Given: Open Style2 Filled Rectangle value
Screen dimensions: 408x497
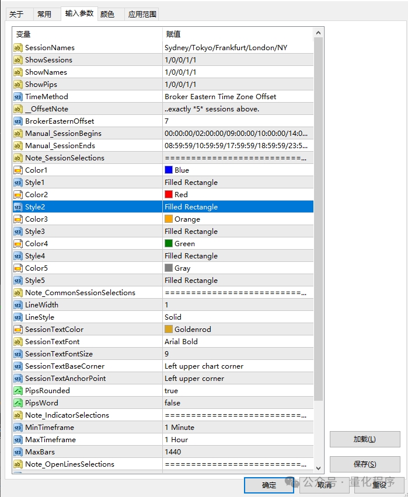Looking at the screenshot, I should 238,207.
